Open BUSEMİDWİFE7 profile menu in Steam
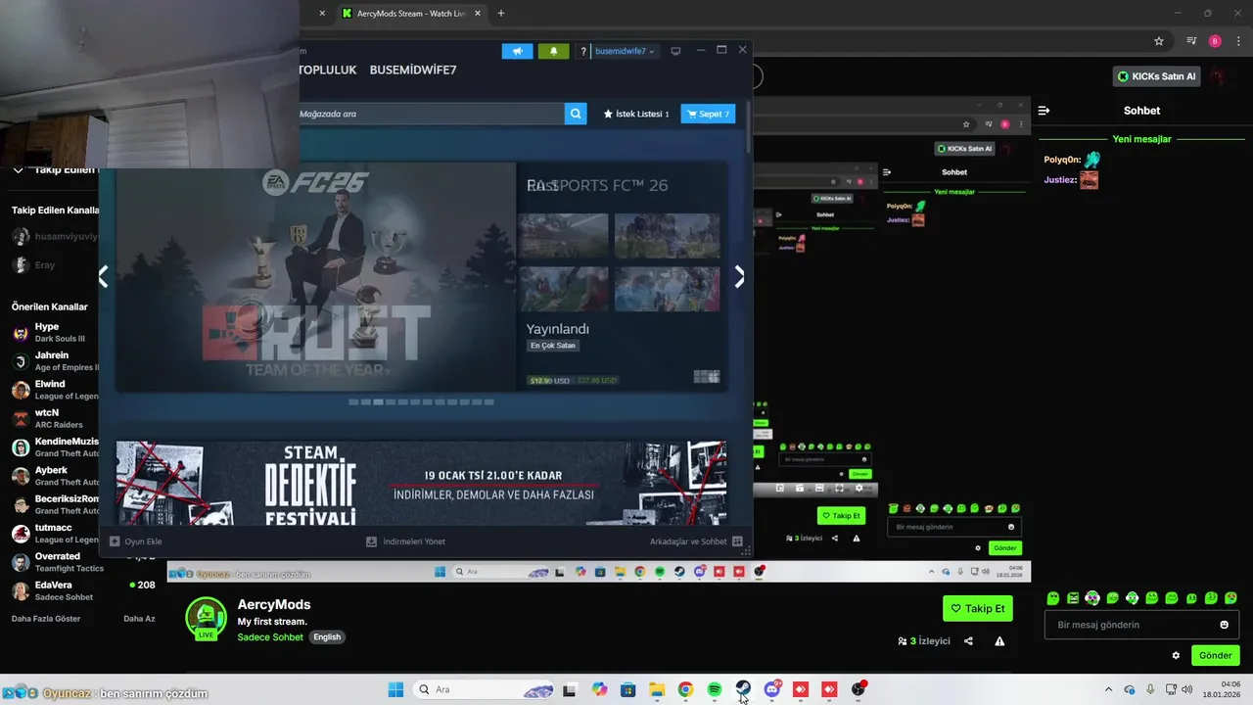Viewport: 1253px width, 705px height. pyautogui.click(x=413, y=70)
